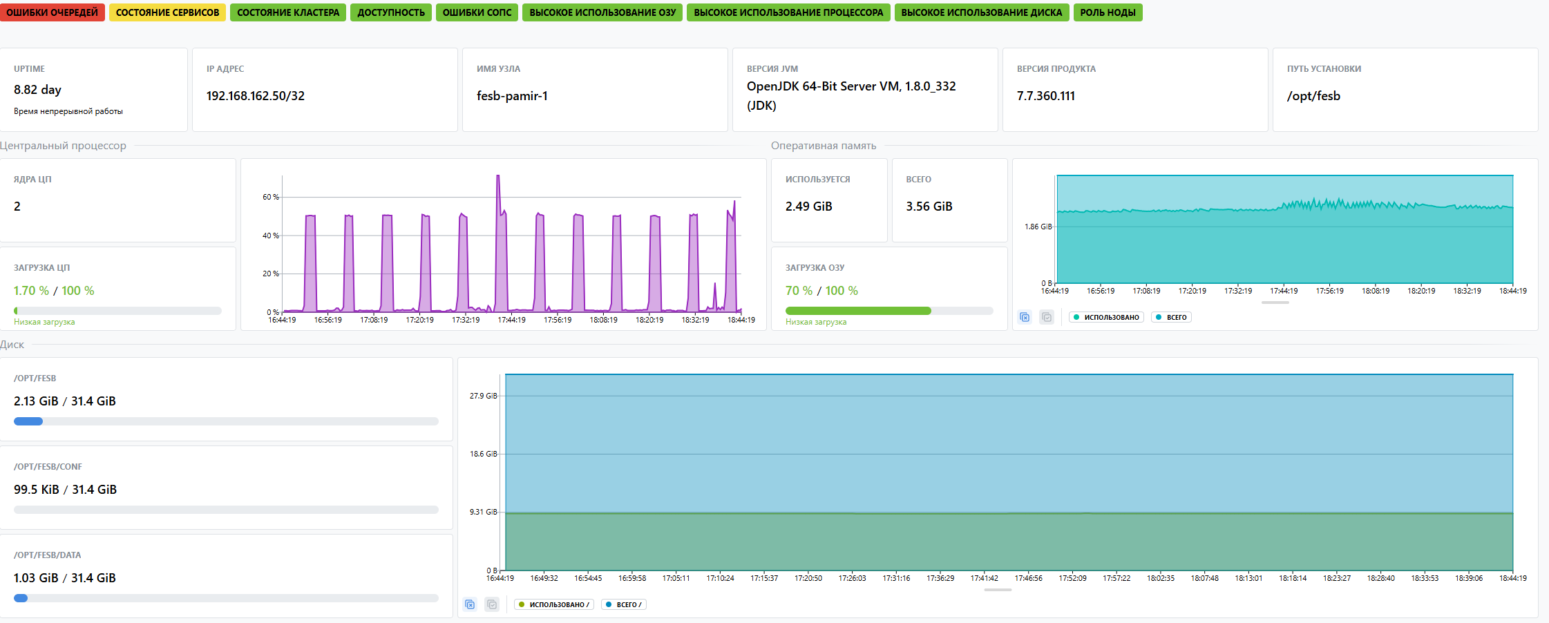Open the СОСТОЯНИЕ КЛАСТЕРА status badge
Screen dimensions: 1549x623
(288, 12)
